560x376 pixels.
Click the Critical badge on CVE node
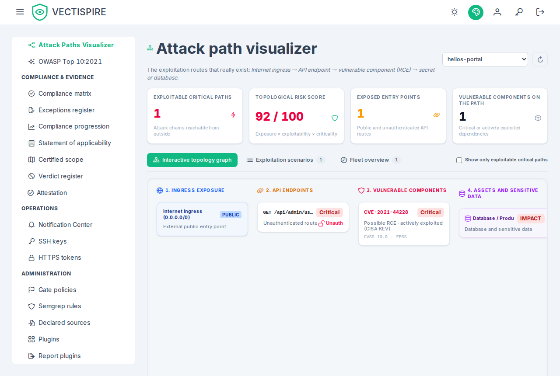(x=430, y=212)
